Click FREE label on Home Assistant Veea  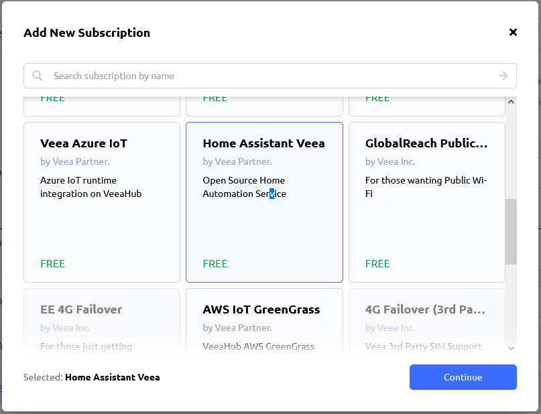pyautogui.click(x=215, y=264)
